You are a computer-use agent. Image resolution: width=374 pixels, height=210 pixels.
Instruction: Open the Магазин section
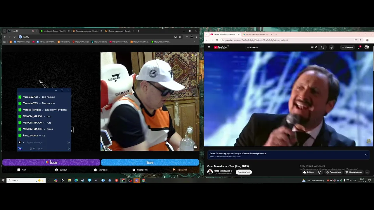tap(101, 170)
